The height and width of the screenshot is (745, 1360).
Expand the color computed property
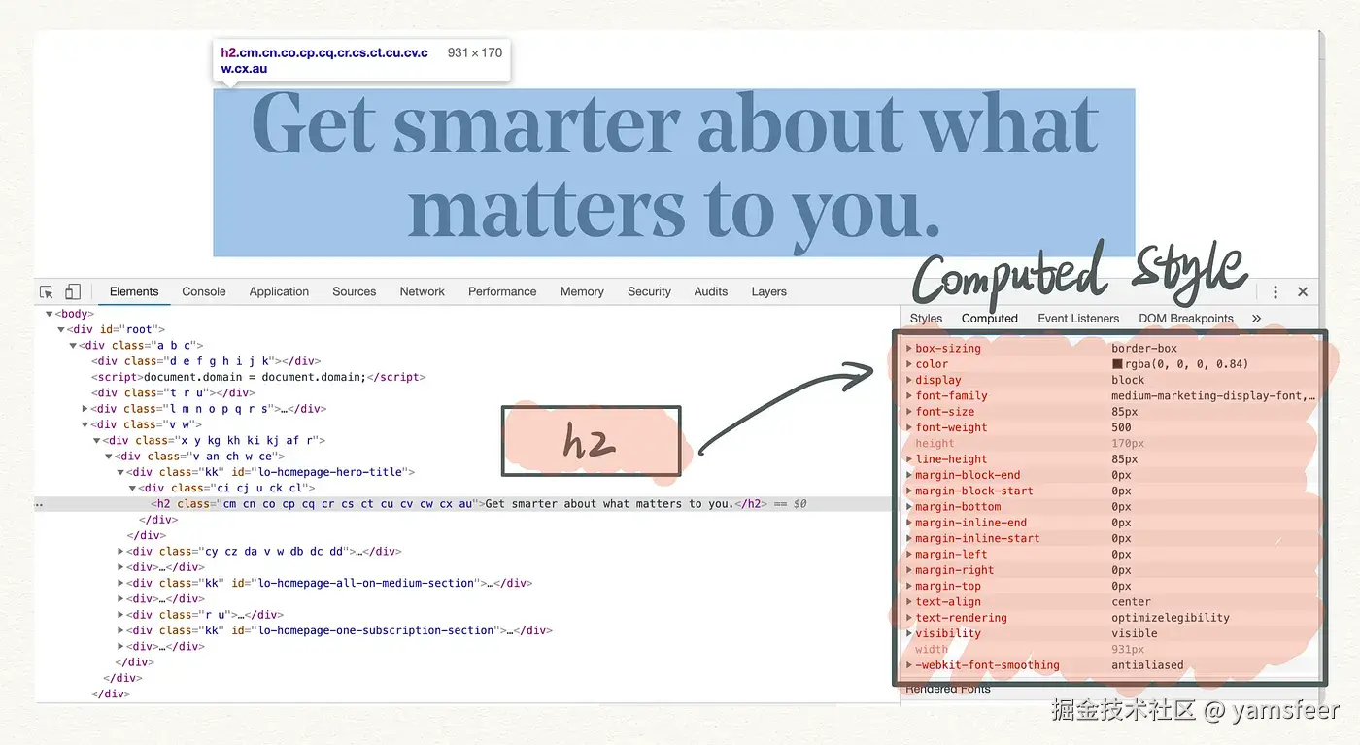(909, 364)
